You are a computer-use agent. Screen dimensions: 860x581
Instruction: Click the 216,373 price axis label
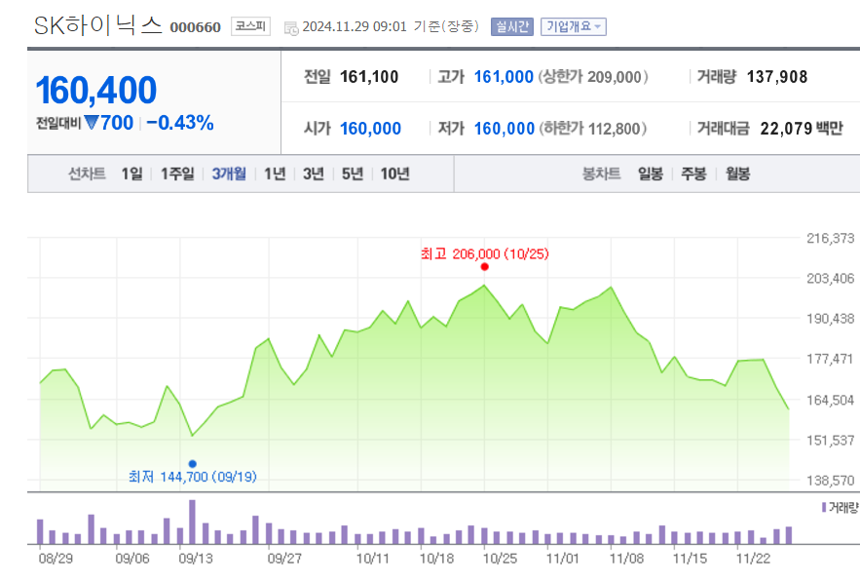pyautogui.click(x=831, y=238)
